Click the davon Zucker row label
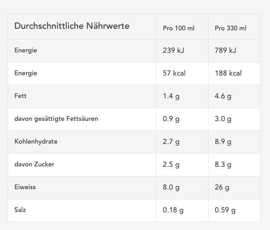Image resolution: width=270 pixels, height=230 pixels. 34,164
